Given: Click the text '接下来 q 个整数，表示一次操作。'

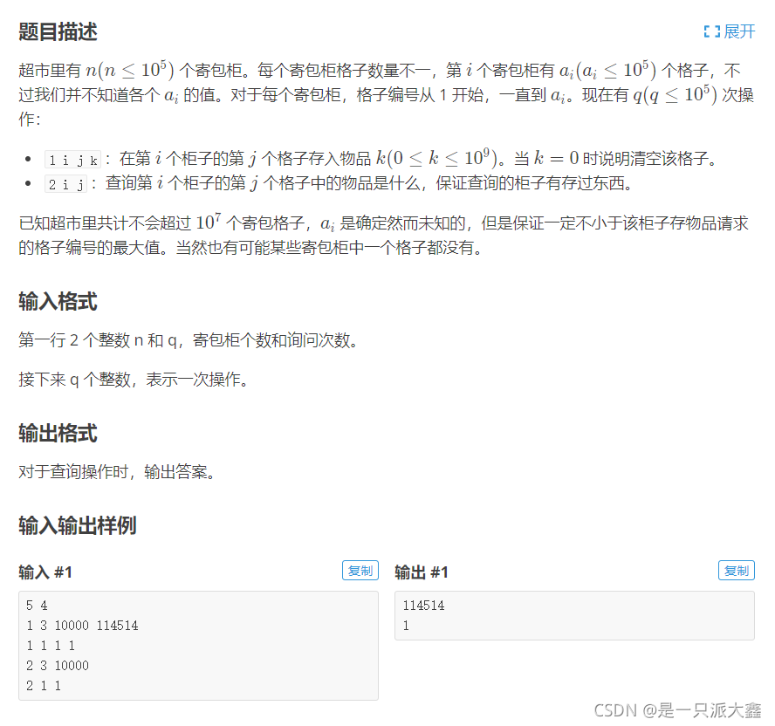Looking at the screenshot, I should [x=134, y=380].
